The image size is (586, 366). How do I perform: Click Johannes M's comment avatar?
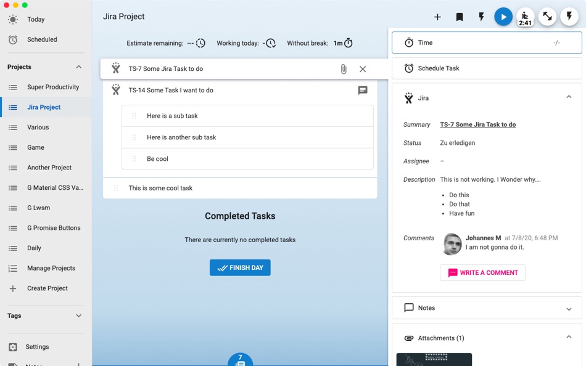click(x=452, y=244)
